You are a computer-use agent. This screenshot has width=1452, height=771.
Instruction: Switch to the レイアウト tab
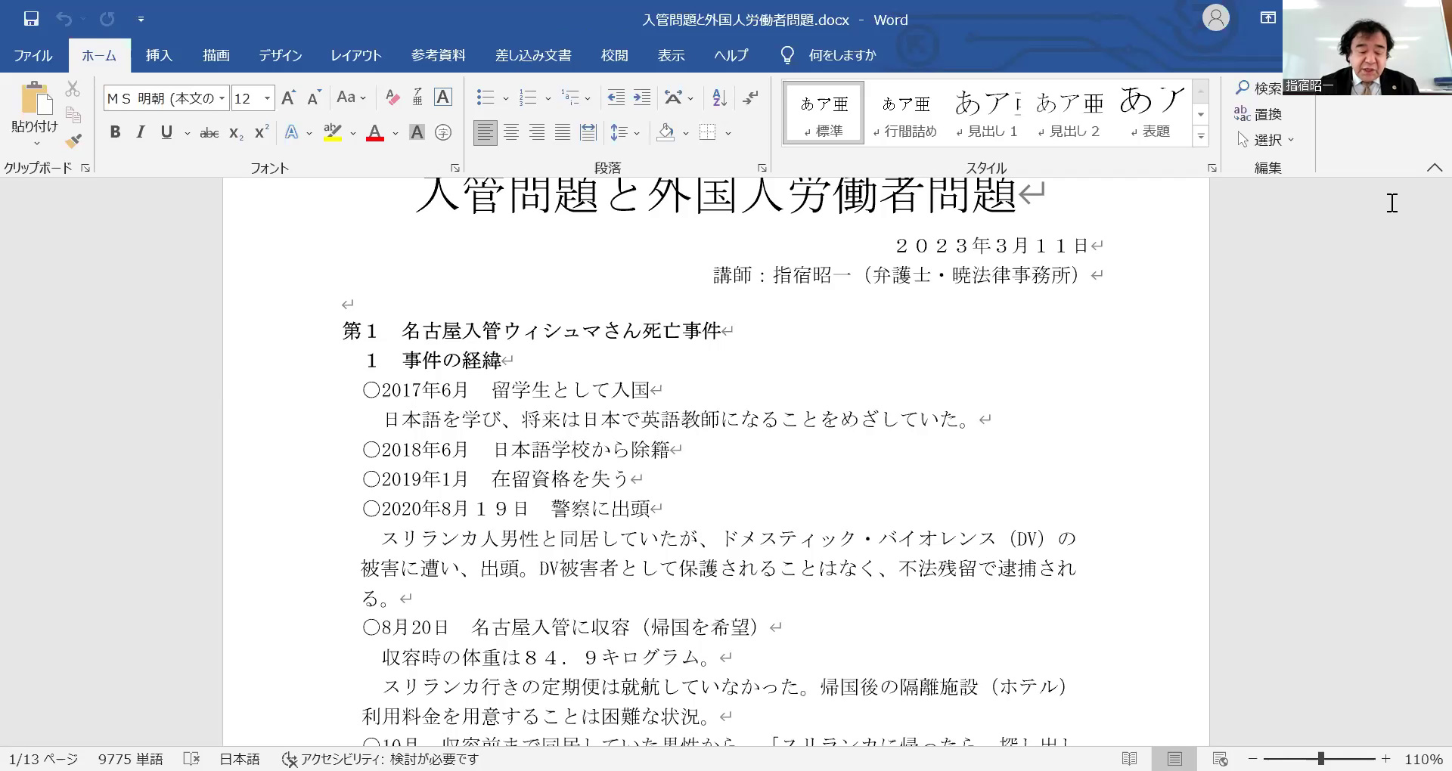coord(355,55)
